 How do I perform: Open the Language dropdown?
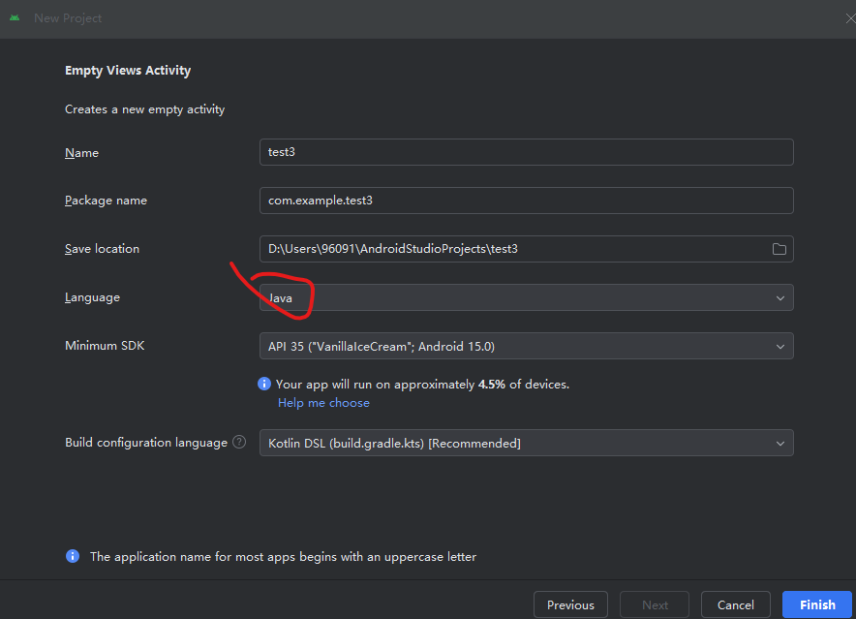[x=526, y=297]
